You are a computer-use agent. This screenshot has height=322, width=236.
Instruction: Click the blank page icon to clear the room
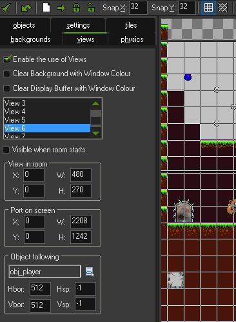click(46, 8)
